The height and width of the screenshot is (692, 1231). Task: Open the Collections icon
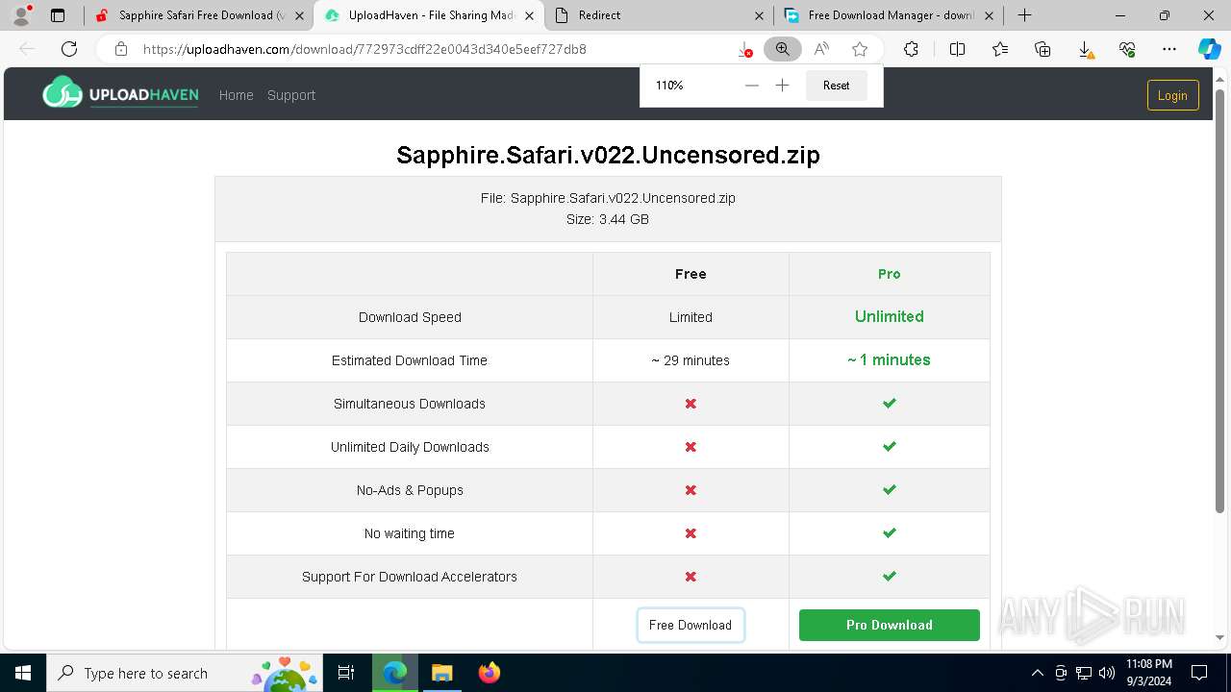click(x=1043, y=49)
